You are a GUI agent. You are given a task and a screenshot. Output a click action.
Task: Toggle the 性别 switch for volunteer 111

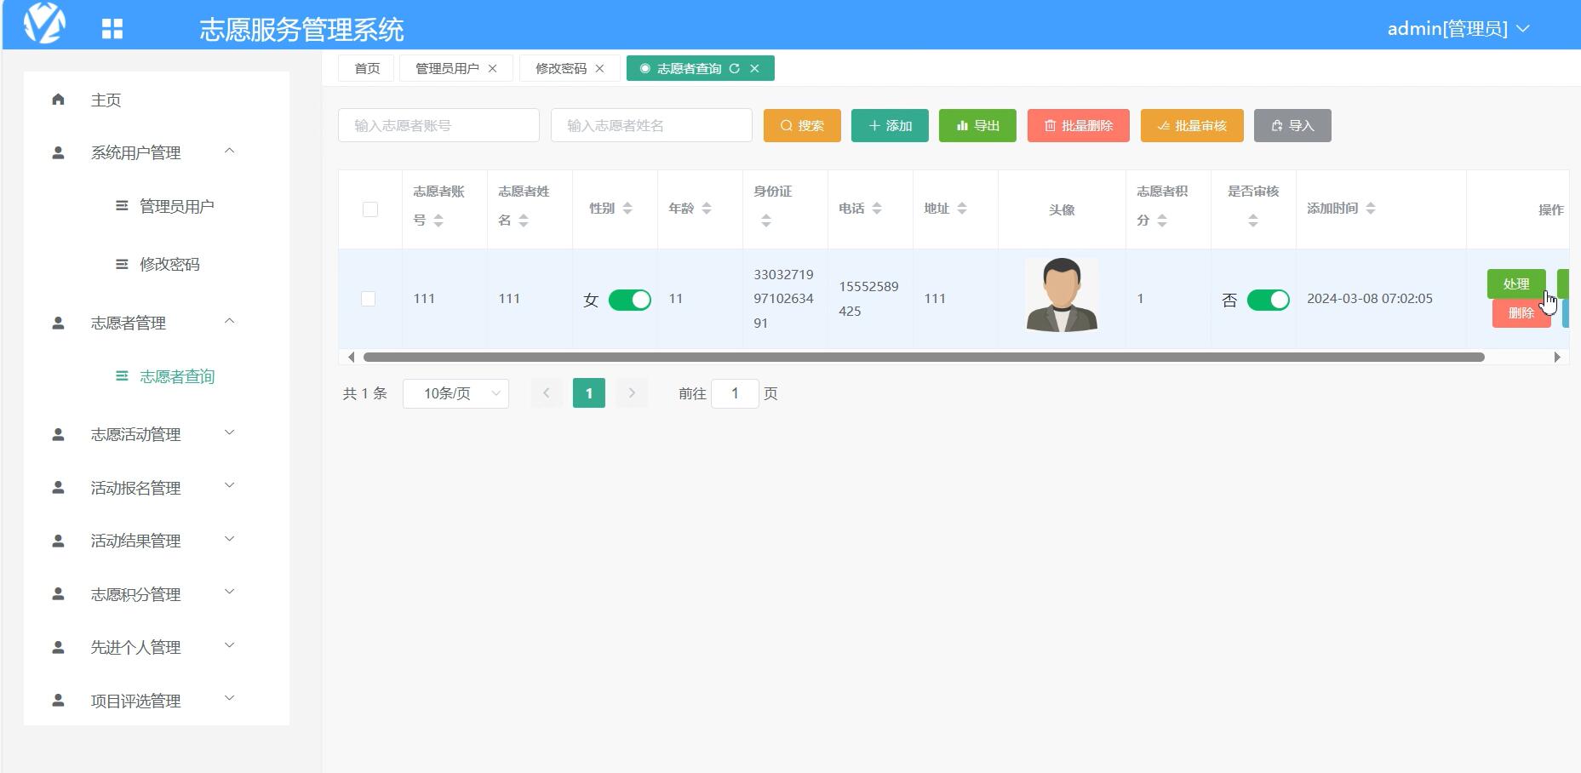click(630, 300)
